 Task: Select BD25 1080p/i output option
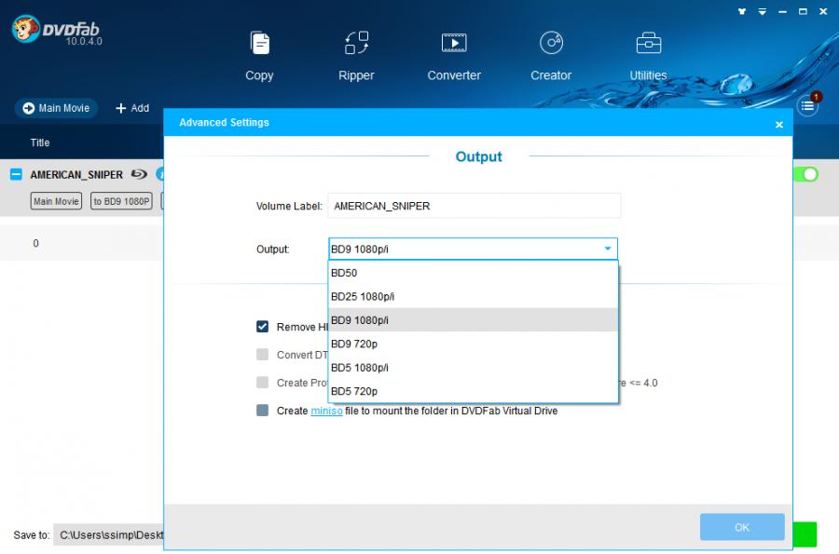(x=473, y=296)
